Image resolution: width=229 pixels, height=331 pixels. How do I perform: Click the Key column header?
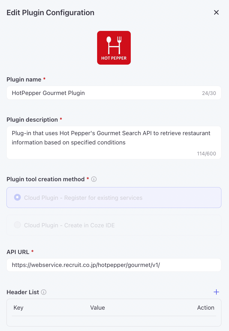(19, 308)
